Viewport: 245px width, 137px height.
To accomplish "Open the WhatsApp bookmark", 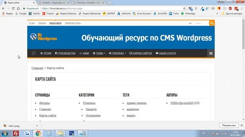I will coord(188,14).
